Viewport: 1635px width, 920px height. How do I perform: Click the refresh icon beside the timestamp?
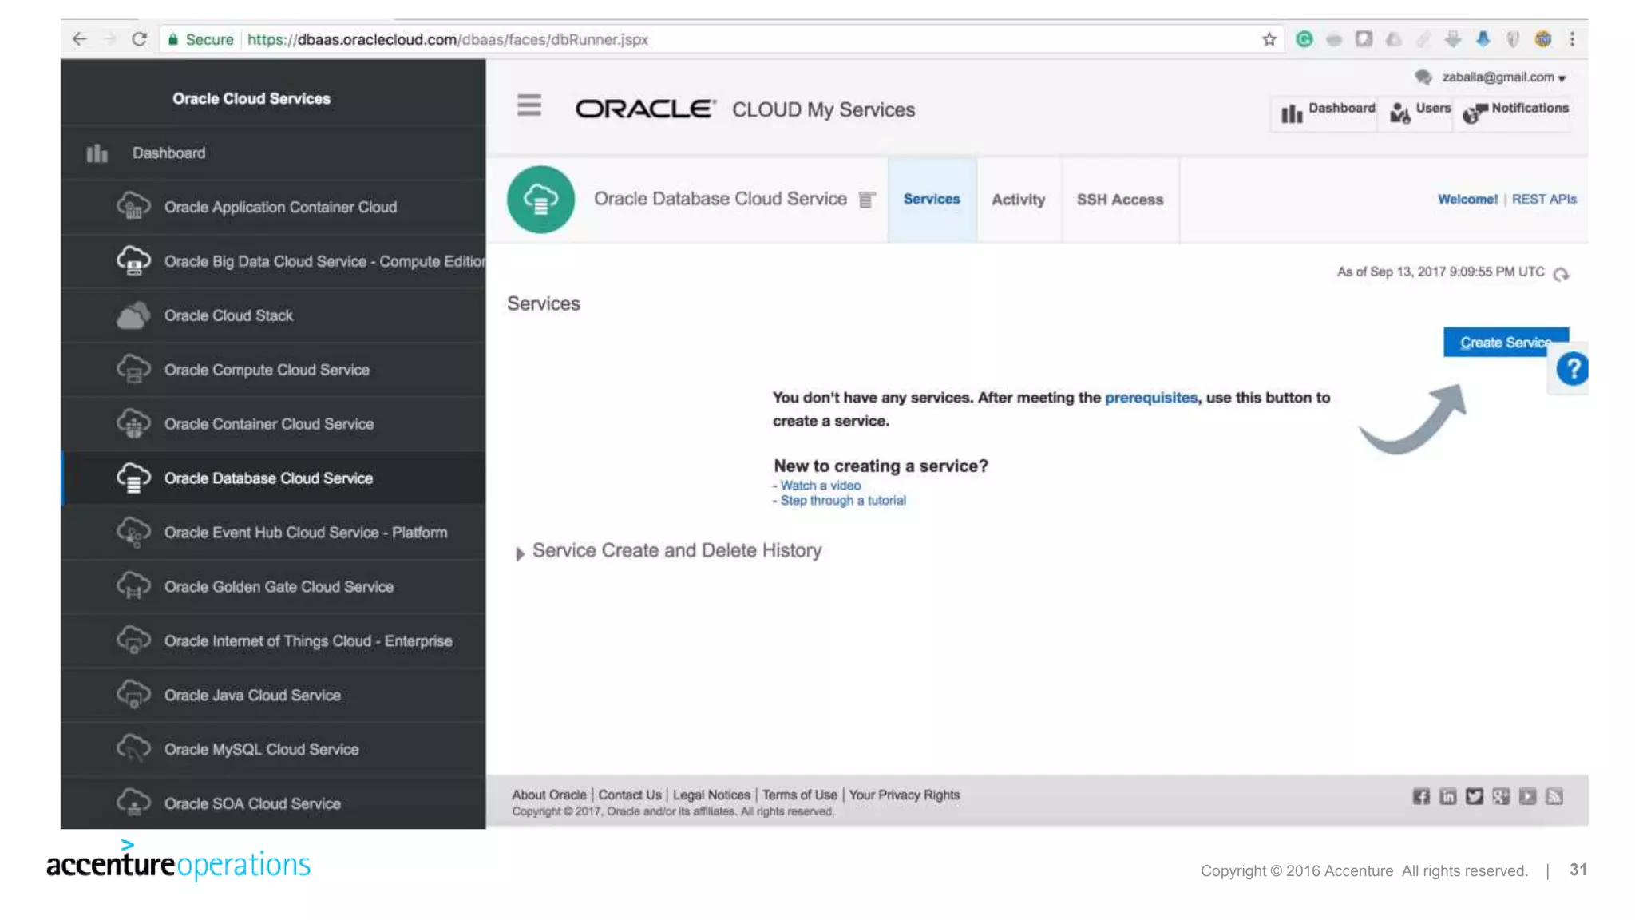[x=1561, y=274]
